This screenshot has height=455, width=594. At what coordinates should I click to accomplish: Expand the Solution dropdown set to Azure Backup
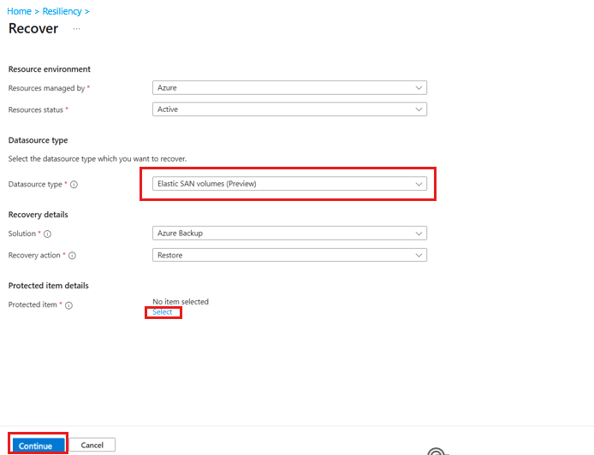[x=289, y=233]
